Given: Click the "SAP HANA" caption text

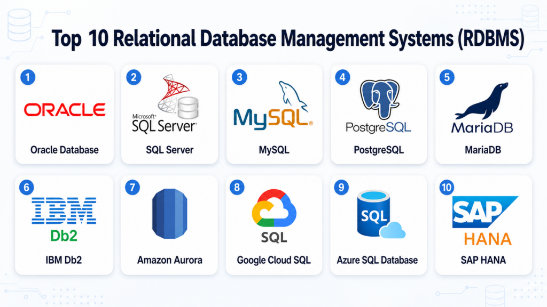Looking at the screenshot, I should (x=483, y=260).
